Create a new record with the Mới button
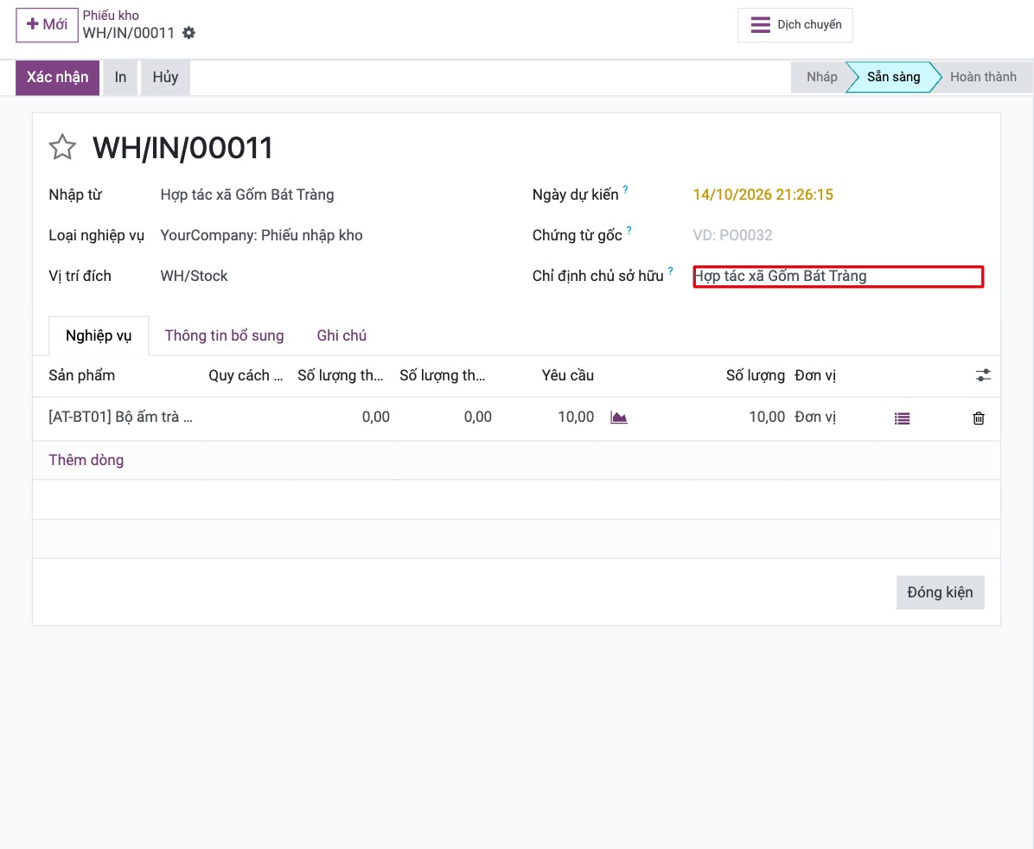Image resolution: width=1034 pixels, height=849 pixels. 47,25
